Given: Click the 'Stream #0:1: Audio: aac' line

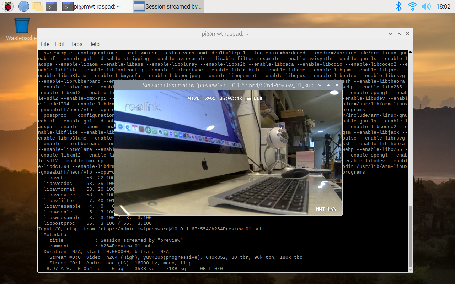Looking at the screenshot, I should [x=121, y=263].
